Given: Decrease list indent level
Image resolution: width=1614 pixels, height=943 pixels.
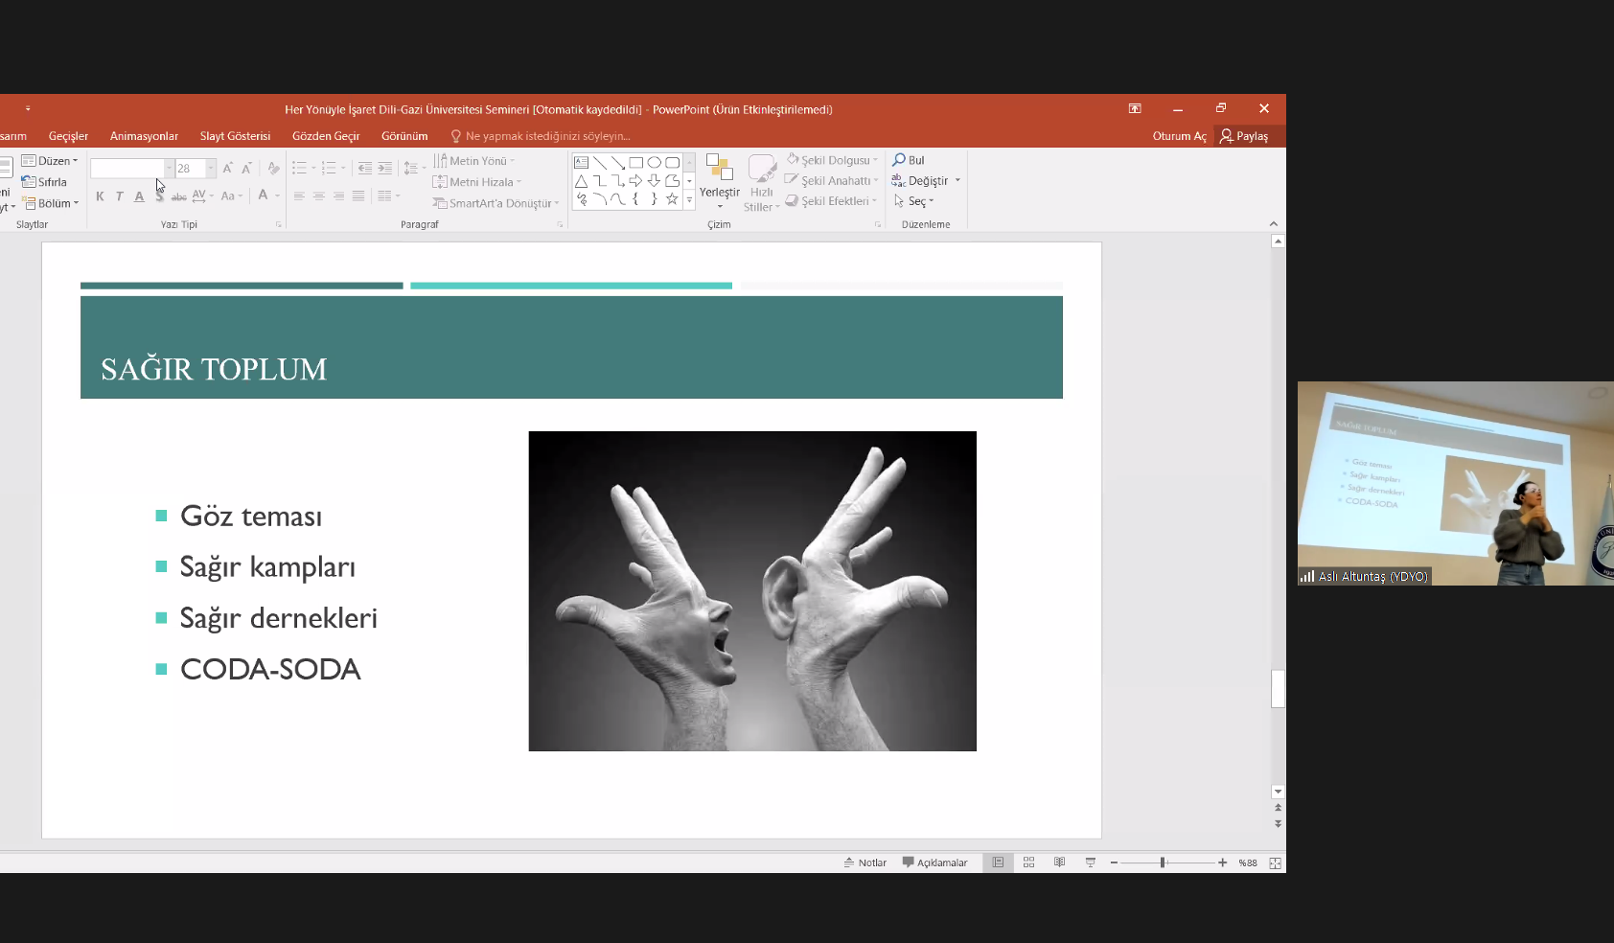Looking at the screenshot, I should pos(364,168).
